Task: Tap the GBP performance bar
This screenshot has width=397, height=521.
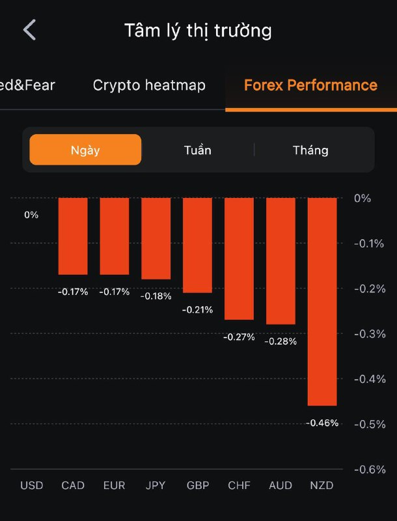Action: pyautogui.click(x=197, y=245)
